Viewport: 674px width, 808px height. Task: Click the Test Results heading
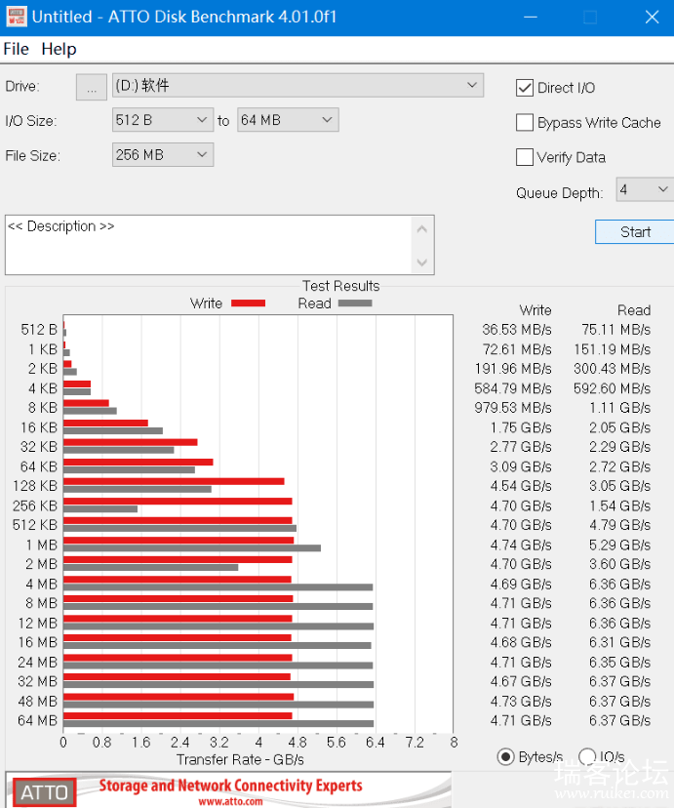click(340, 286)
